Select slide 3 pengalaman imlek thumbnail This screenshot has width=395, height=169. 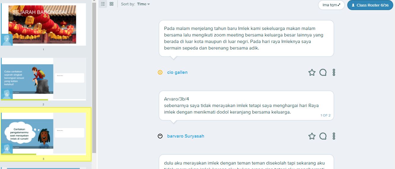point(44,134)
